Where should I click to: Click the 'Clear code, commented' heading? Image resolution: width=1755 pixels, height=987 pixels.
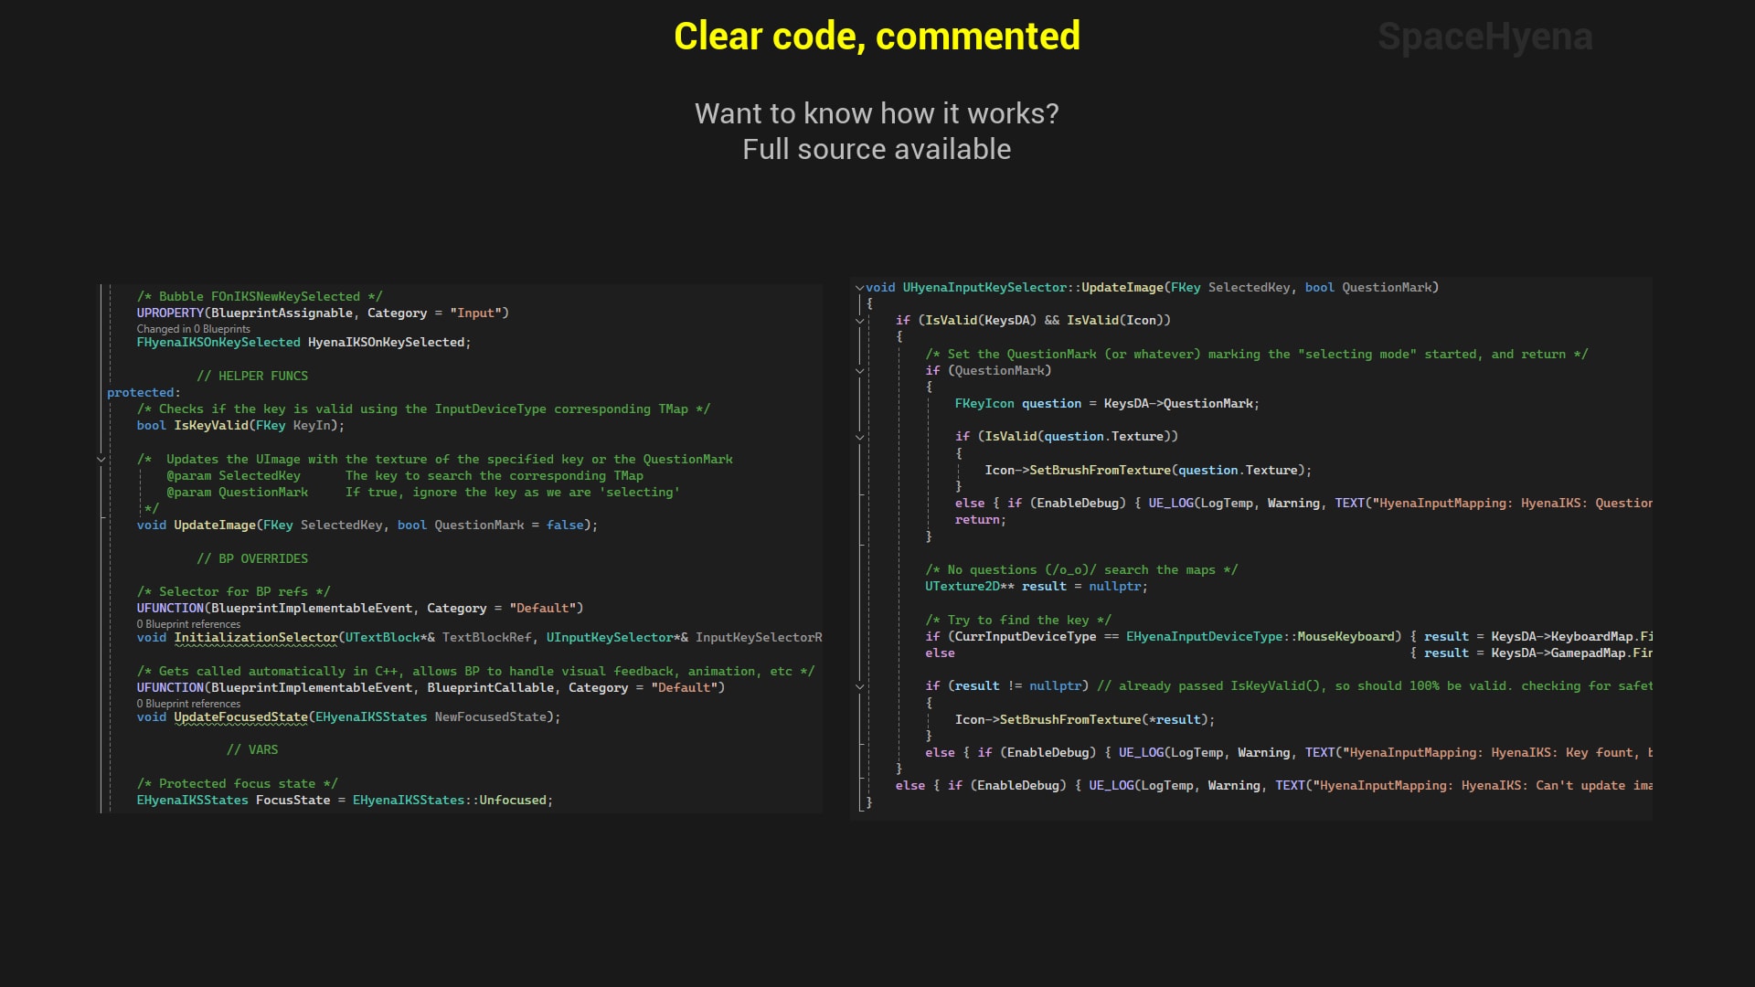point(877,37)
